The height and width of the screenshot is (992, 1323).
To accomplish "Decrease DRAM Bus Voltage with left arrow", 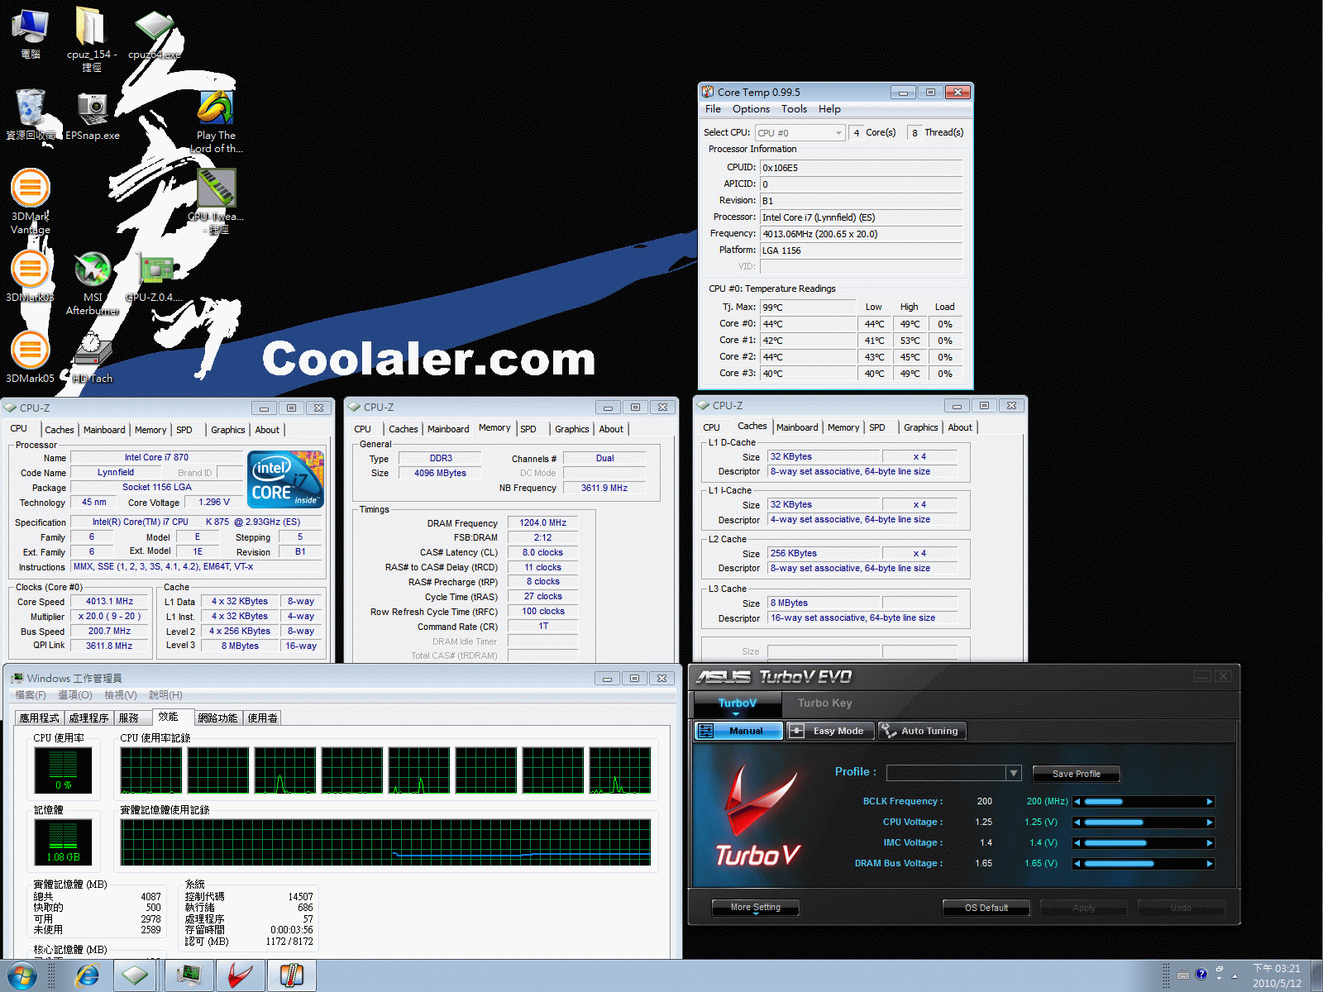I will pyautogui.click(x=1077, y=864).
